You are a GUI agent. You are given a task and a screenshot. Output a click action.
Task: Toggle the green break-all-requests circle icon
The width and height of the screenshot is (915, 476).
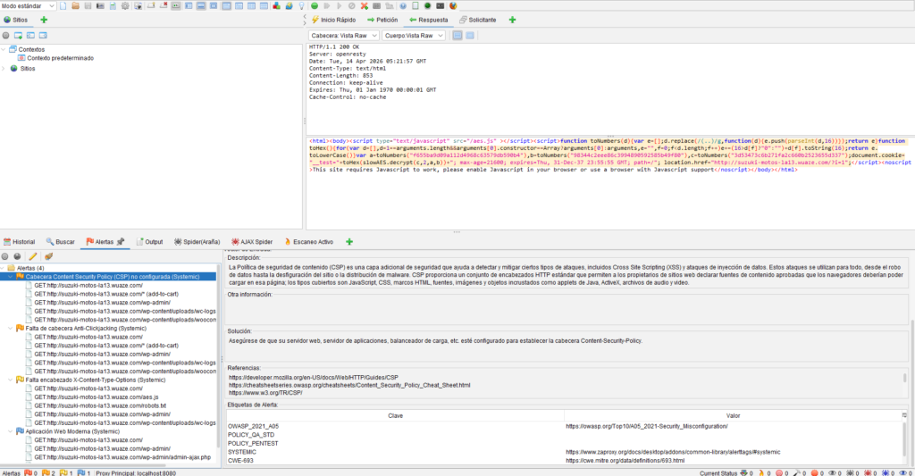tap(315, 6)
